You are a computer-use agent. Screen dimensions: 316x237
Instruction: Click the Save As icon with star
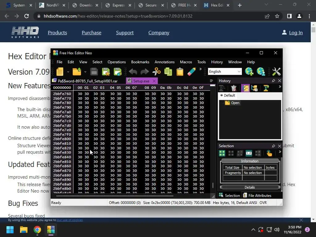pyautogui.click(x=106, y=72)
